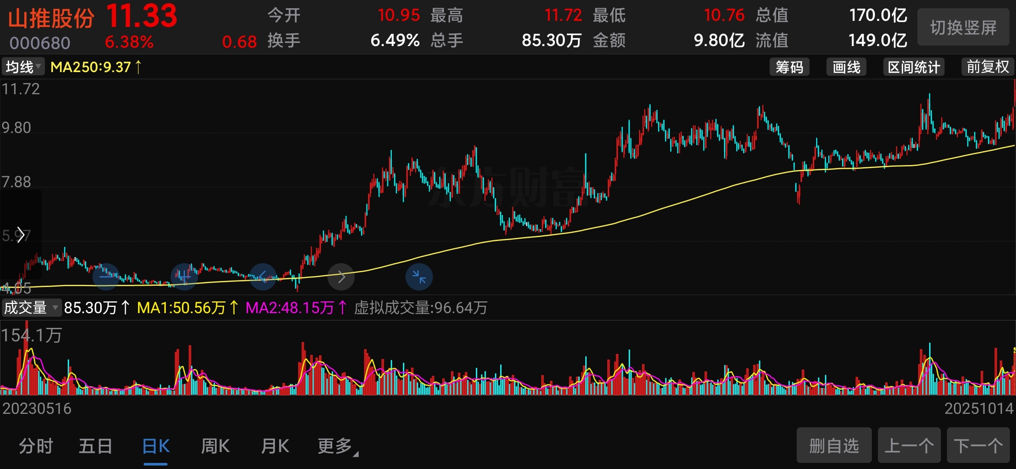Switch to 周K weekly chart tab

pos(215,446)
